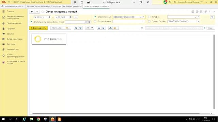This screenshot has height=122, width=218.
Task: Open print preview icon
Action: tap(103, 28)
